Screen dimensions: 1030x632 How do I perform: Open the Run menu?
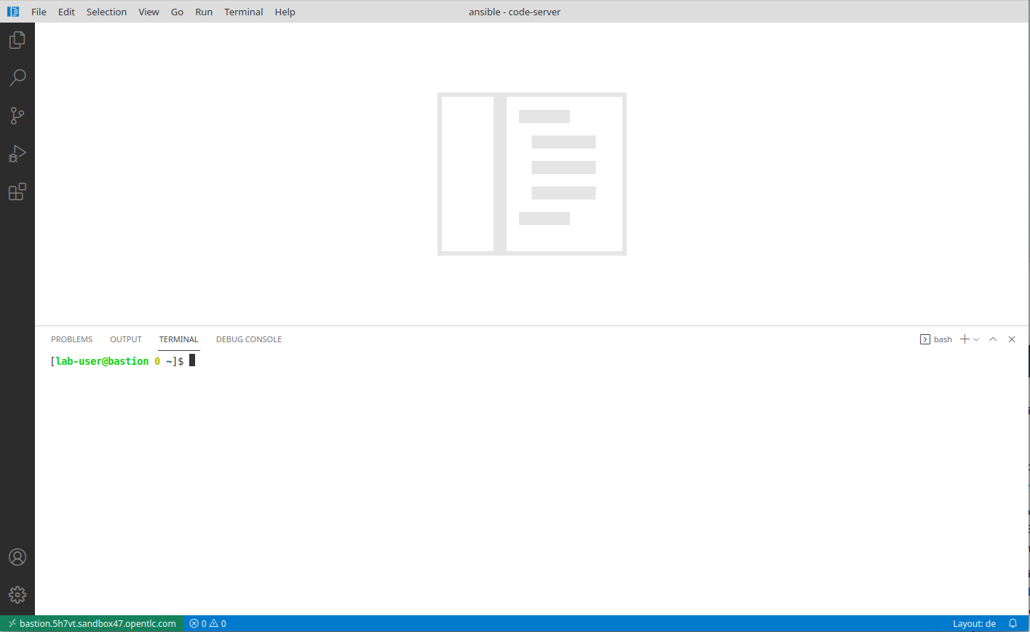[204, 12]
